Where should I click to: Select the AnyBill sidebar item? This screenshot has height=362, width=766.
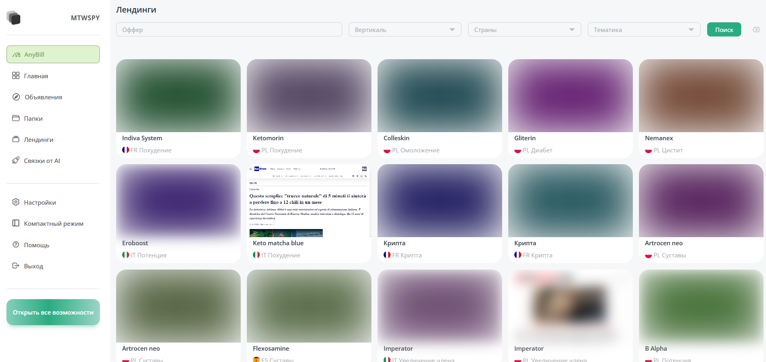[x=53, y=54]
